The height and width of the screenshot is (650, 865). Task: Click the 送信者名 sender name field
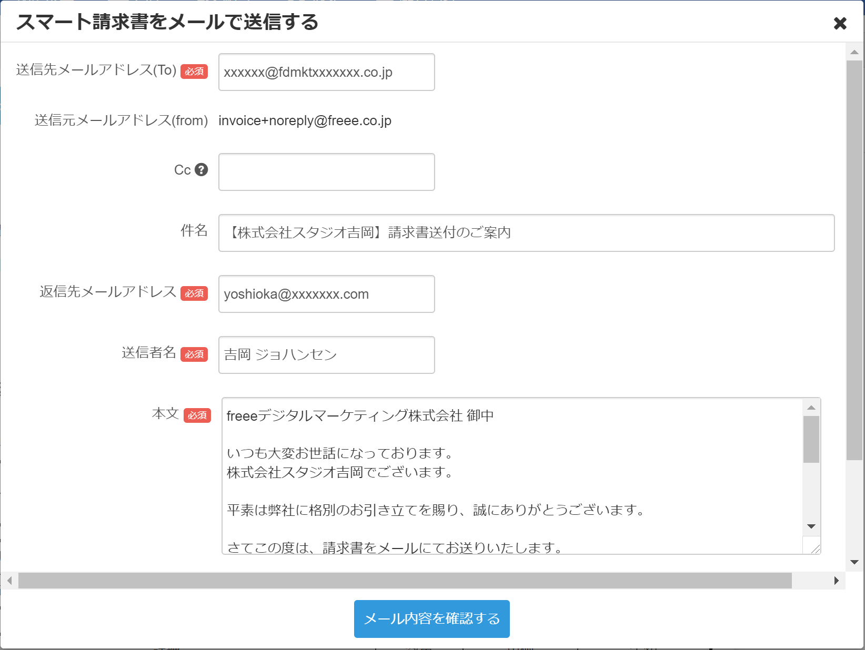(326, 355)
